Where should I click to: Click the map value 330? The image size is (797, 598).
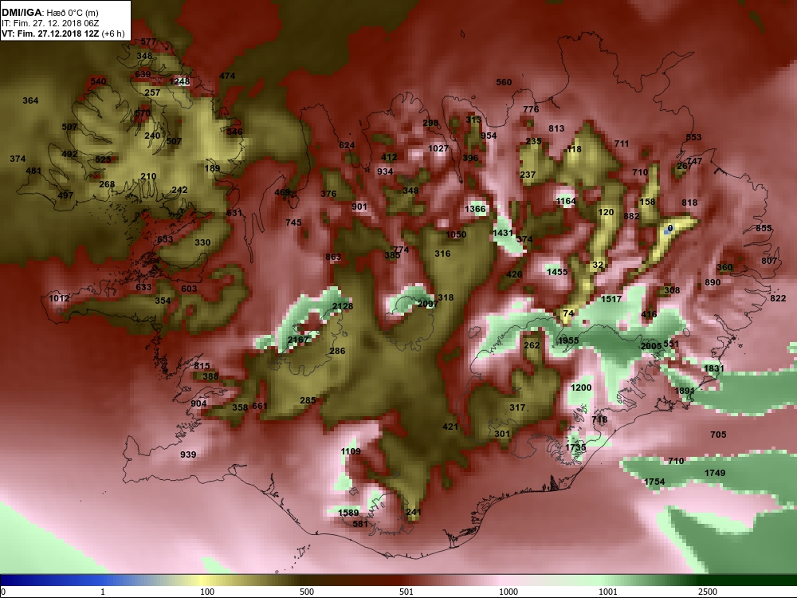point(202,242)
